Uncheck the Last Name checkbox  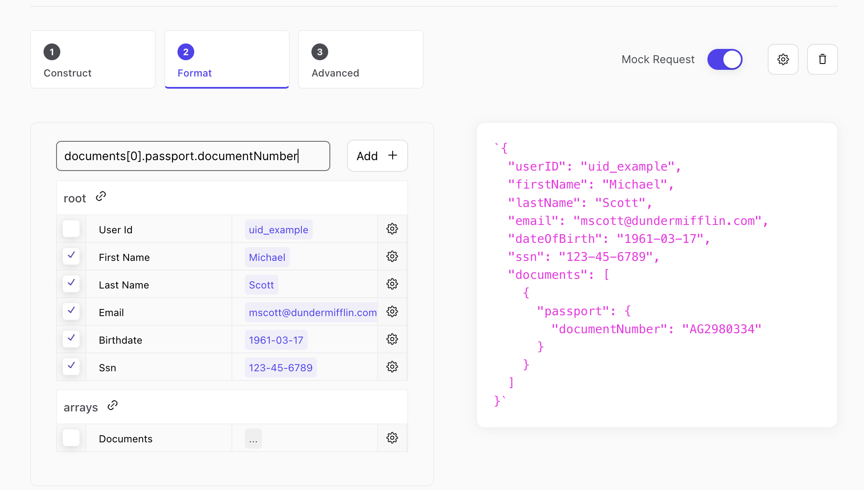click(x=71, y=284)
